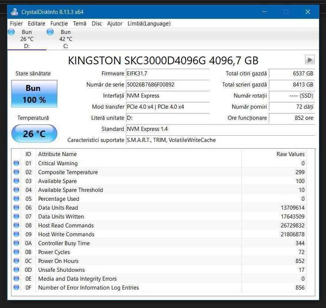Click the Total citiri gazdă value 6537 GB
Screen dimensions: 326x308
[292, 74]
